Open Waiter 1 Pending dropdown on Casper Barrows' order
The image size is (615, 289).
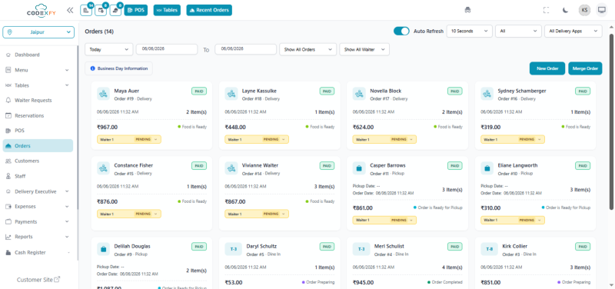(x=384, y=220)
